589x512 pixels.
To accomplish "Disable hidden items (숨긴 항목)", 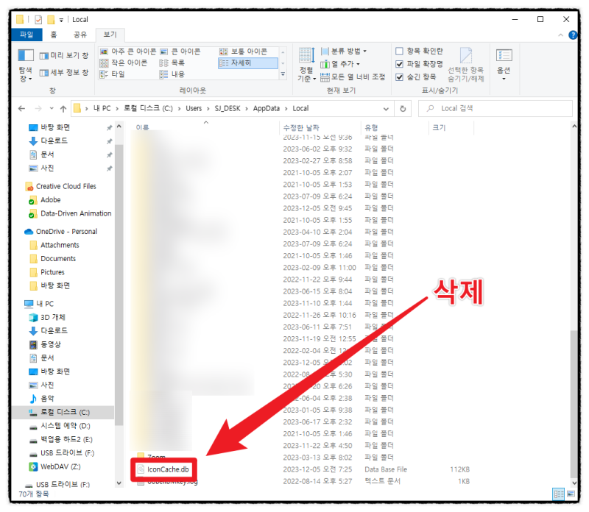I will [400, 75].
